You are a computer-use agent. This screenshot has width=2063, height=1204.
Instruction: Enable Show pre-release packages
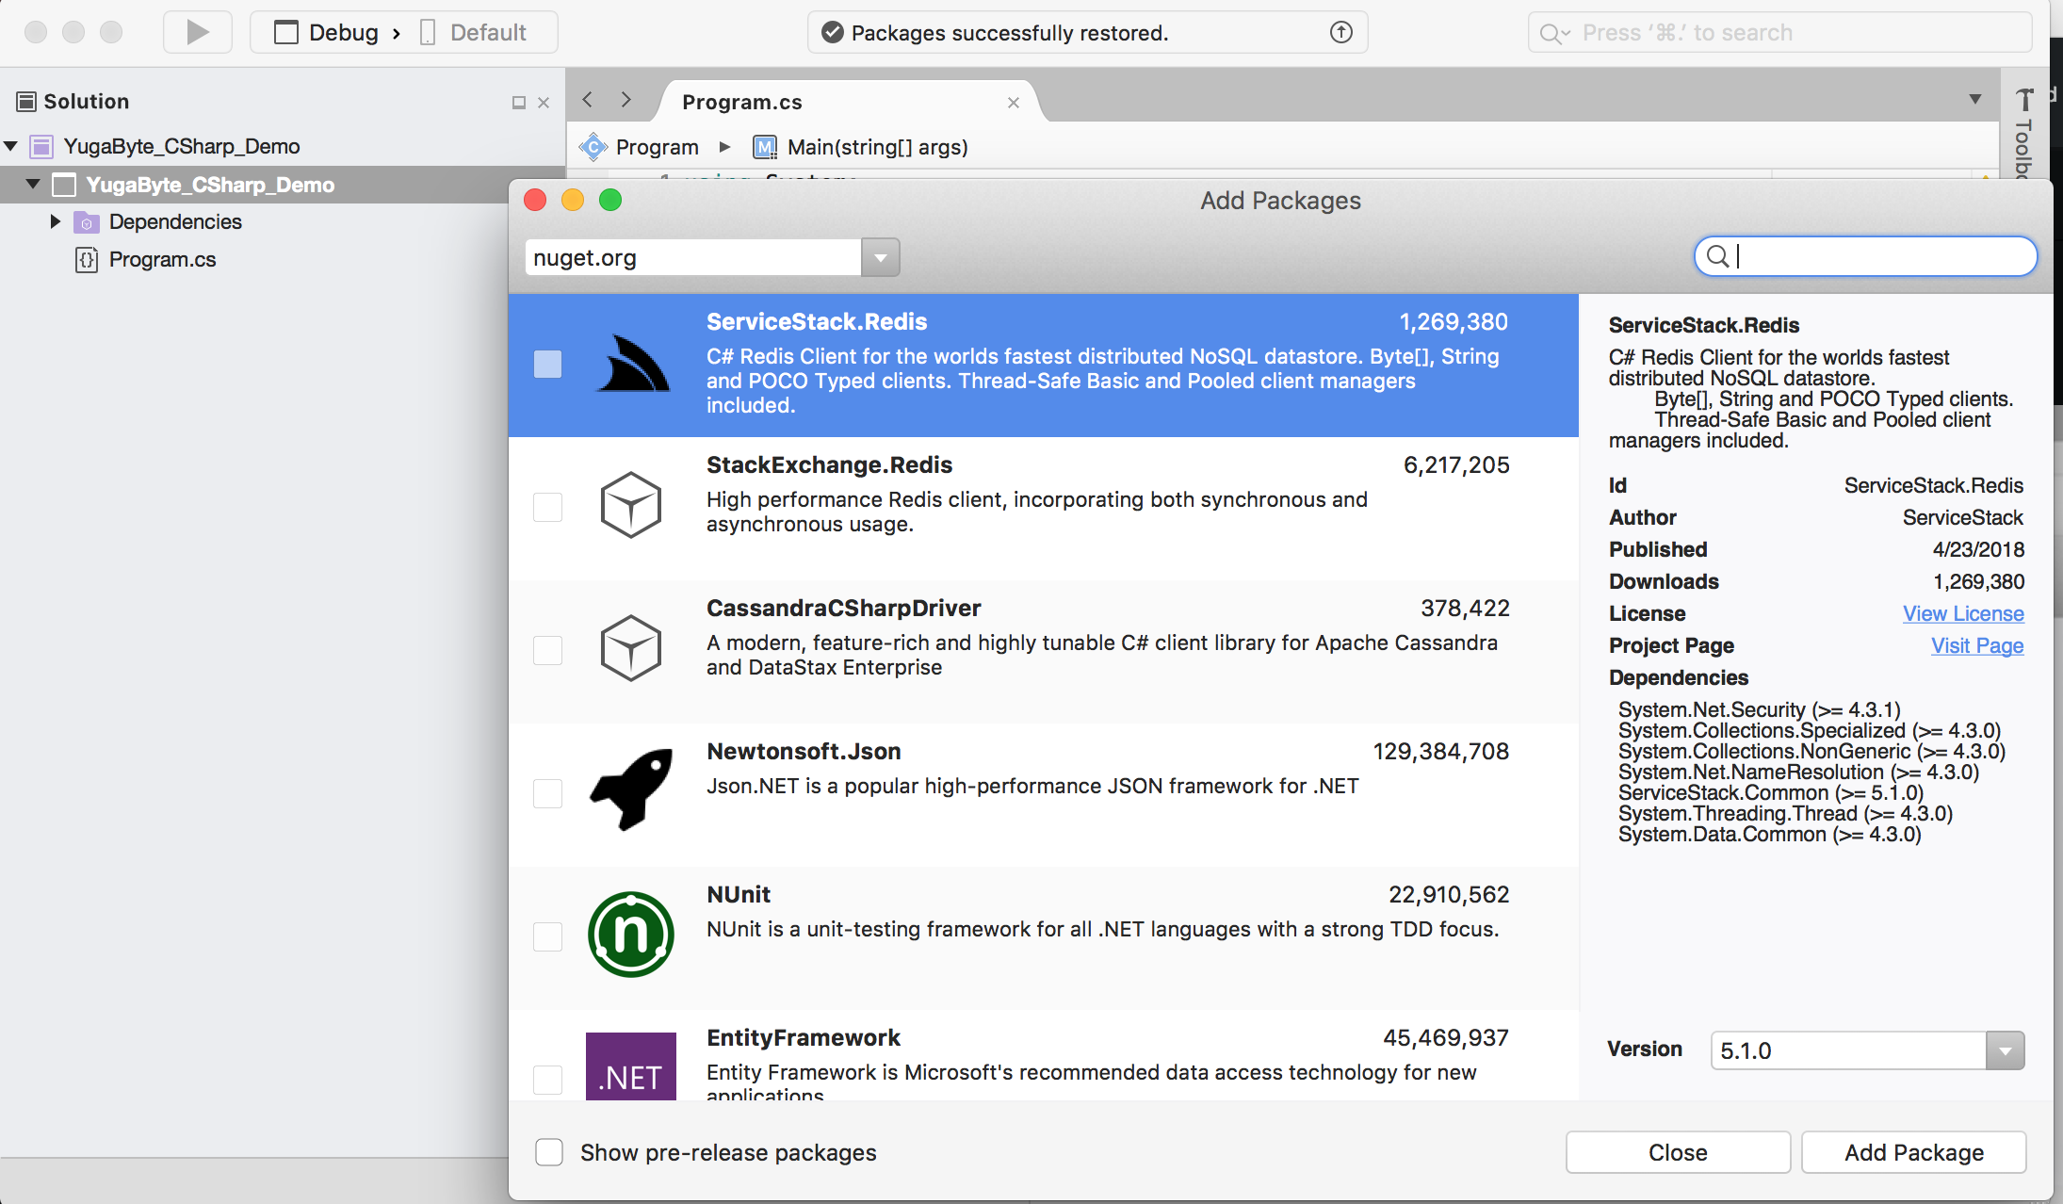[x=549, y=1152]
